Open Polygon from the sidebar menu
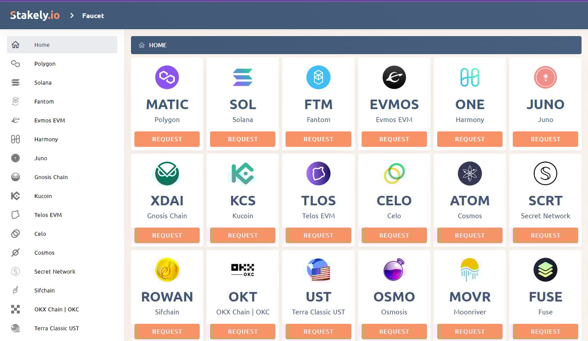Image resolution: width=588 pixels, height=341 pixels. [x=62, y=64]
